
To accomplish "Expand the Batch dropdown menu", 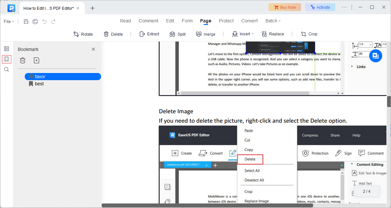I will (273, 21).
